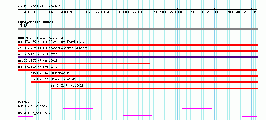Select the red bar for nsv6032470
The image size is (266, 120).
tap(155, 88)
